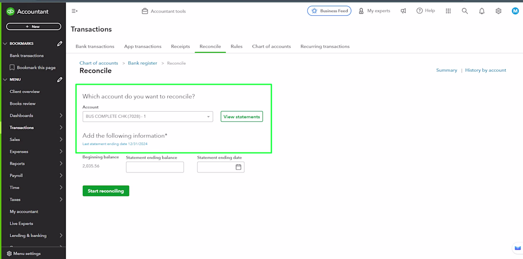This screenshot has height=259, width=523.
Task: Select the Reconcile tab
Action: click(210, 46)
